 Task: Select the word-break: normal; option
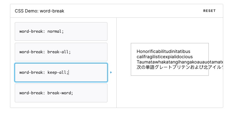(61, 31)
